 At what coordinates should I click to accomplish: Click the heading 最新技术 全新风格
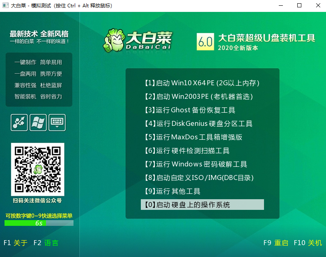(39, 34)
